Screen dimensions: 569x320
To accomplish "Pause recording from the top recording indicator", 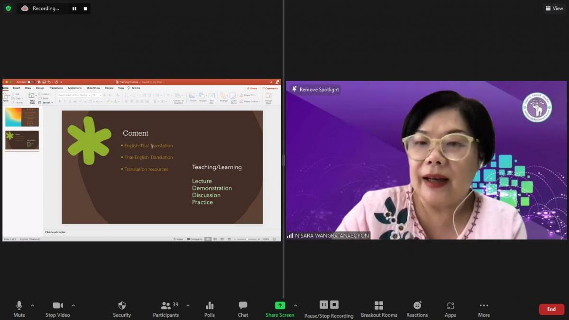I will [x=74, y=9].
